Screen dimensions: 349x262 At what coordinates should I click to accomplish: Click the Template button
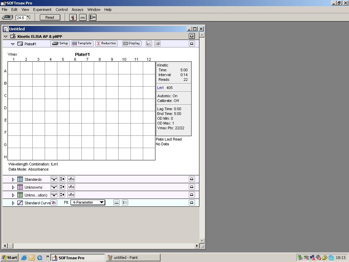(x=82, y=43)
